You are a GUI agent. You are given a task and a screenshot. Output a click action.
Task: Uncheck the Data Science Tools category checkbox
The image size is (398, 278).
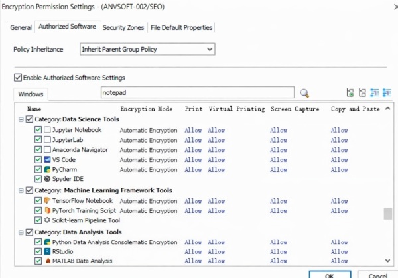point(29,119)
